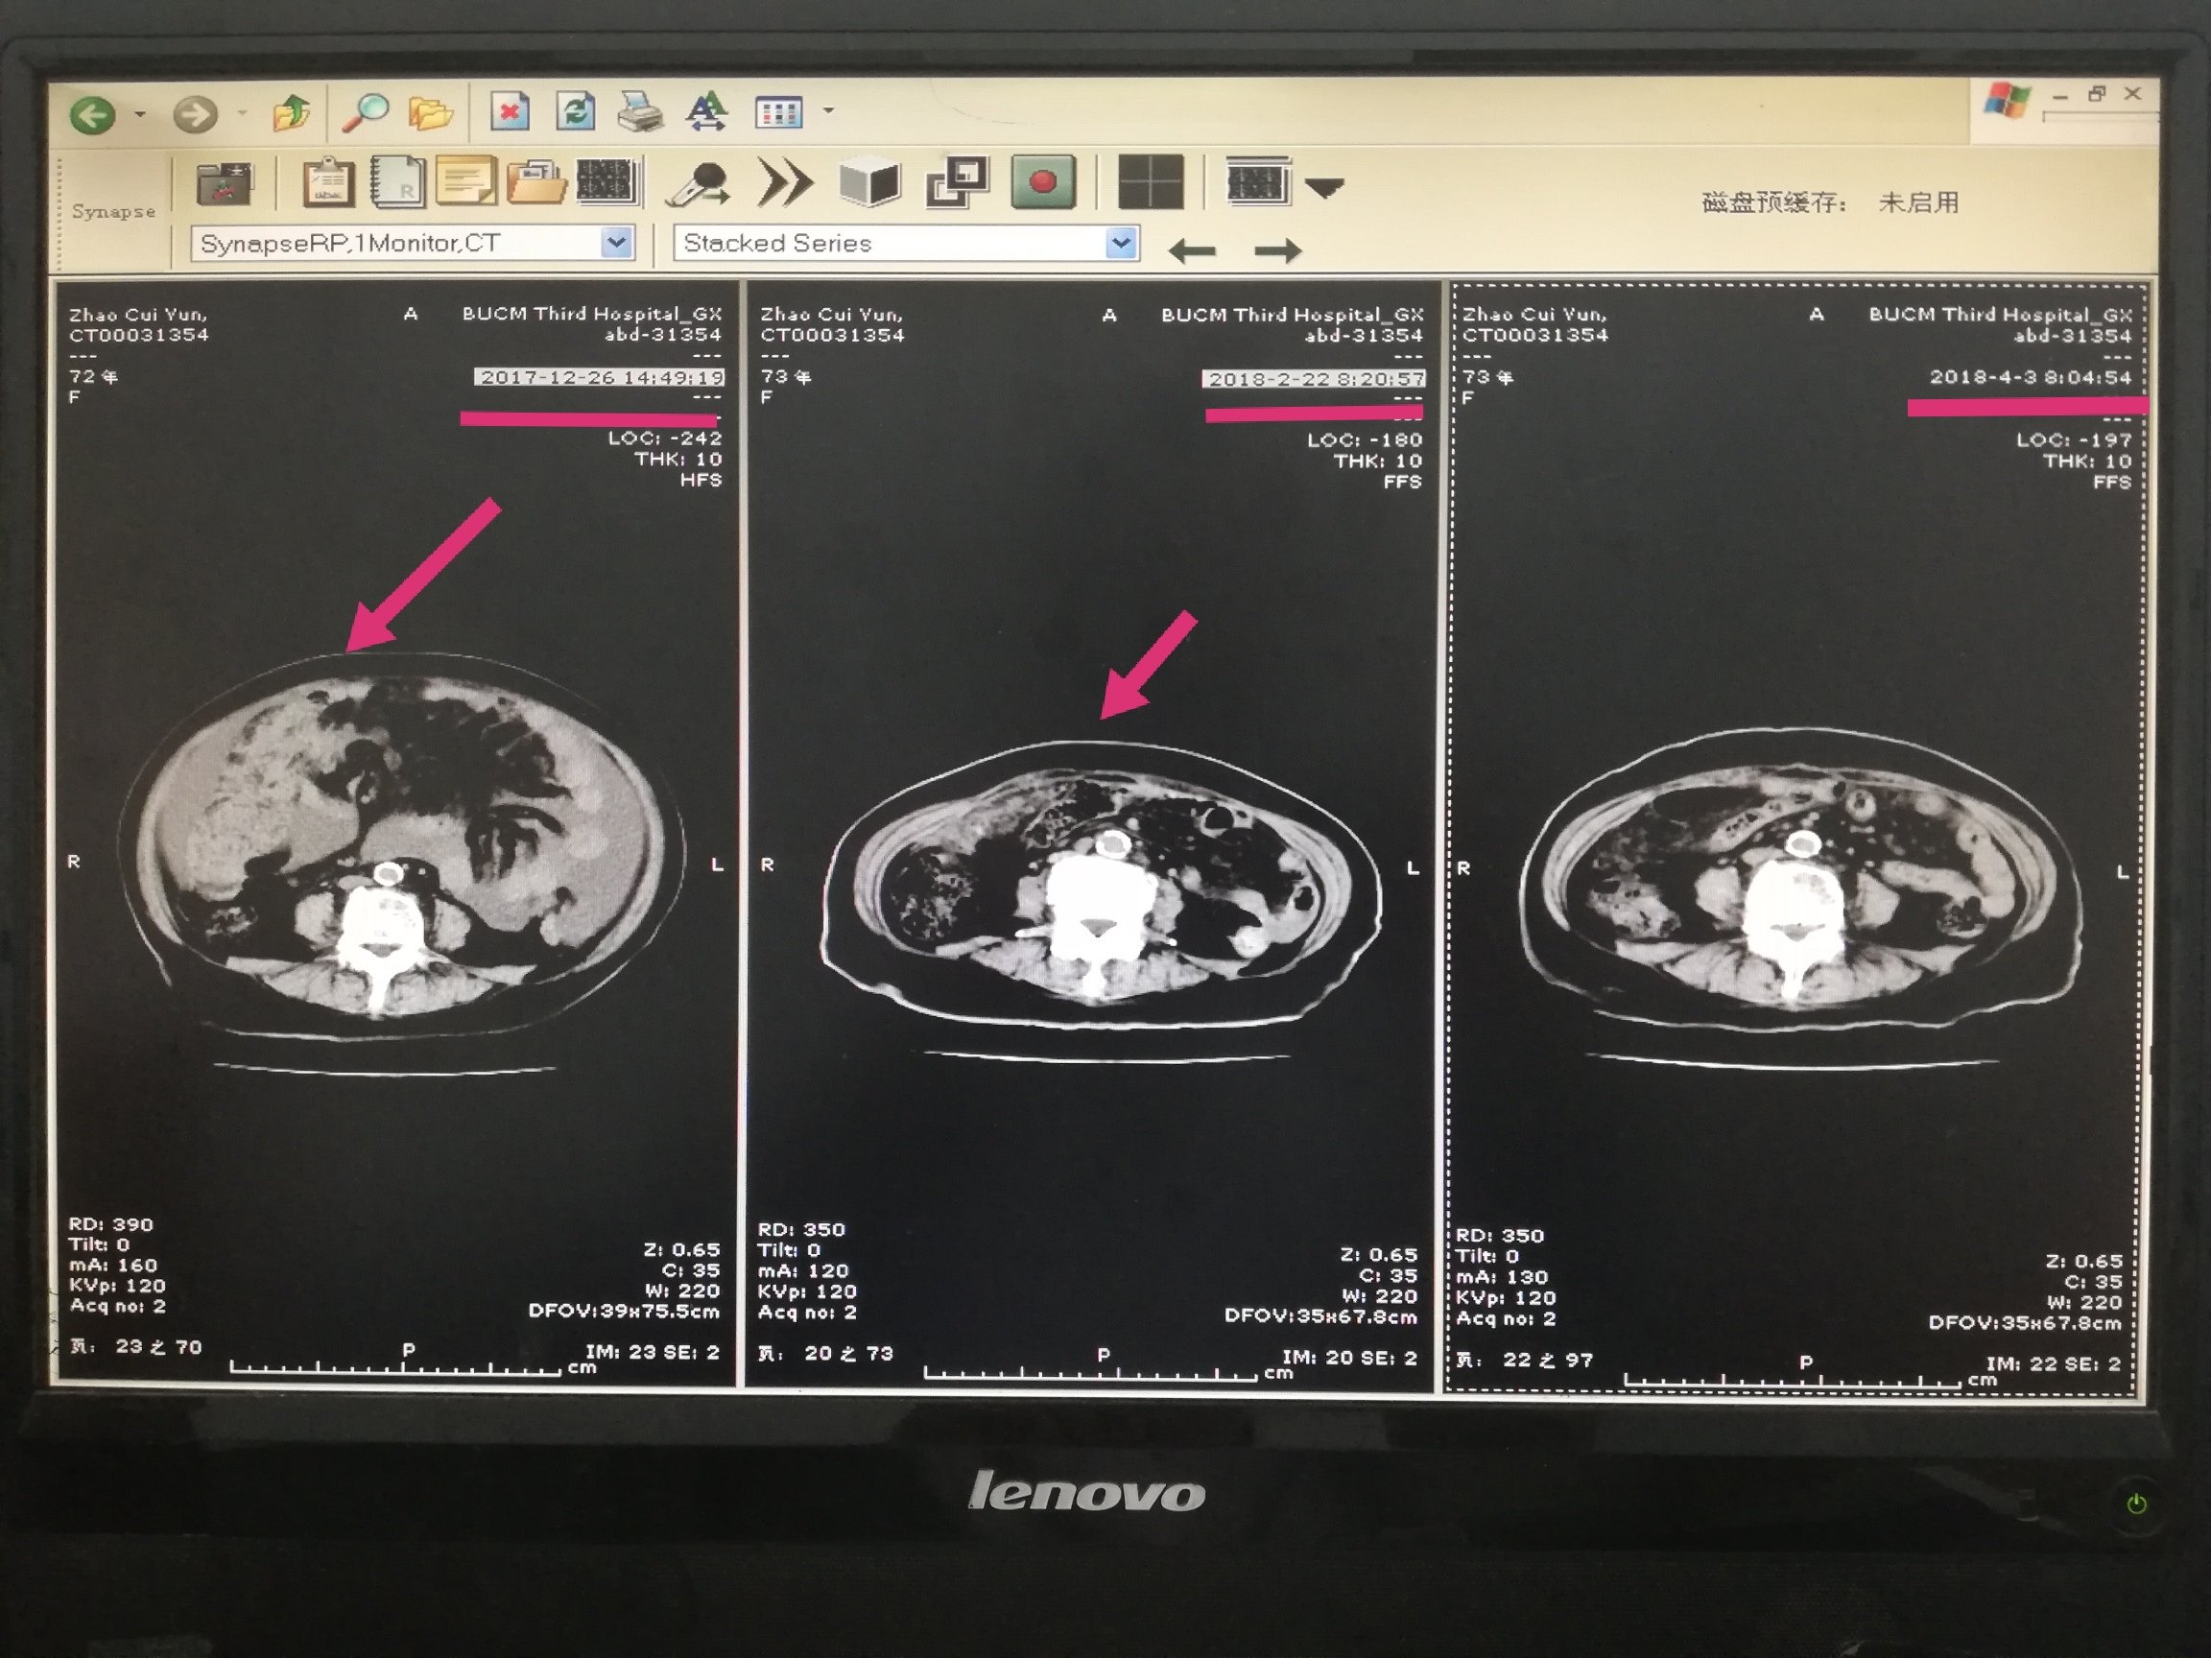Expand the Stacked Series combo box
Screen dimensions: 2211x1658
pos(1122,243)
